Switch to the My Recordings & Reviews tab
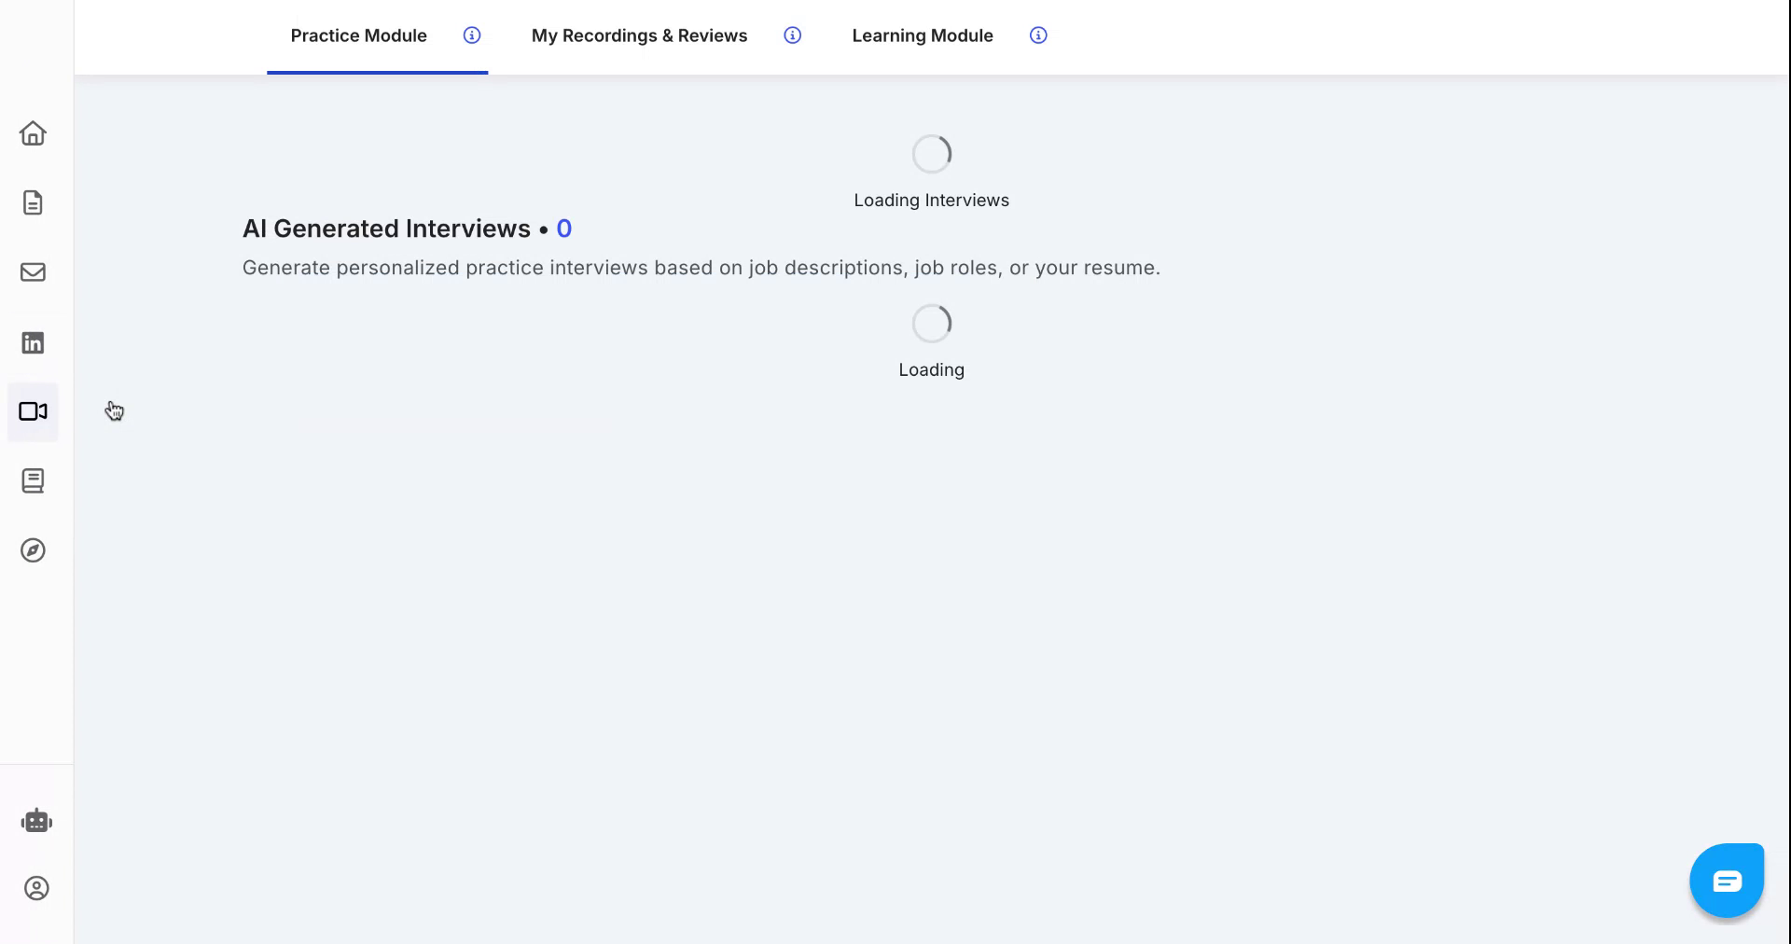 [639, 35]
